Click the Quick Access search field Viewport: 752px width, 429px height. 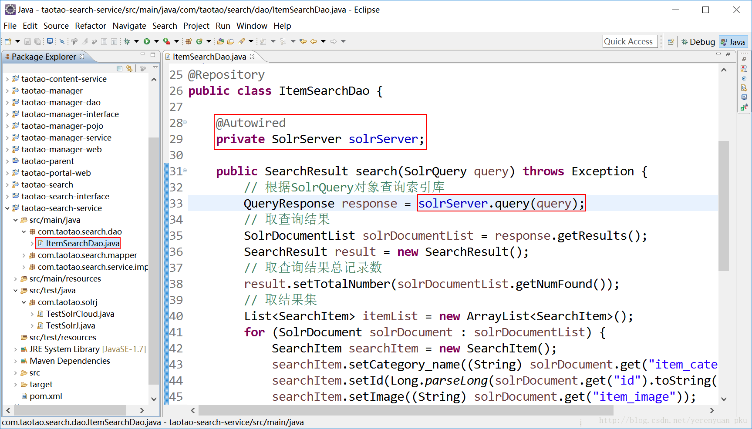(630, 42)
